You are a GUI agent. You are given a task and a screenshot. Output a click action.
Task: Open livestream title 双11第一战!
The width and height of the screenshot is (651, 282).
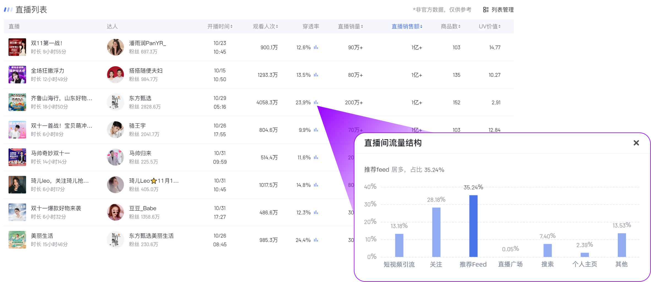[46, 43]
